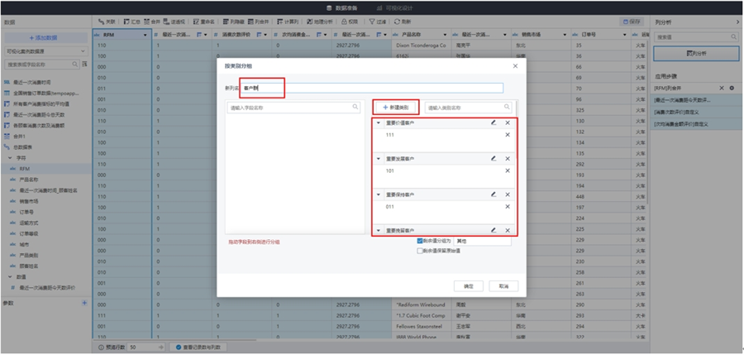Click the 刷新 refresh toolbar icon
The width and height of the screenshot is (744, 355).
(x=405, y=21)
